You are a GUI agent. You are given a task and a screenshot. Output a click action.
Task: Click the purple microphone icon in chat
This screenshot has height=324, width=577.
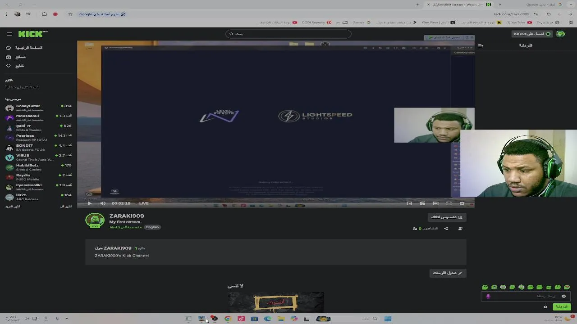point(488,296)
